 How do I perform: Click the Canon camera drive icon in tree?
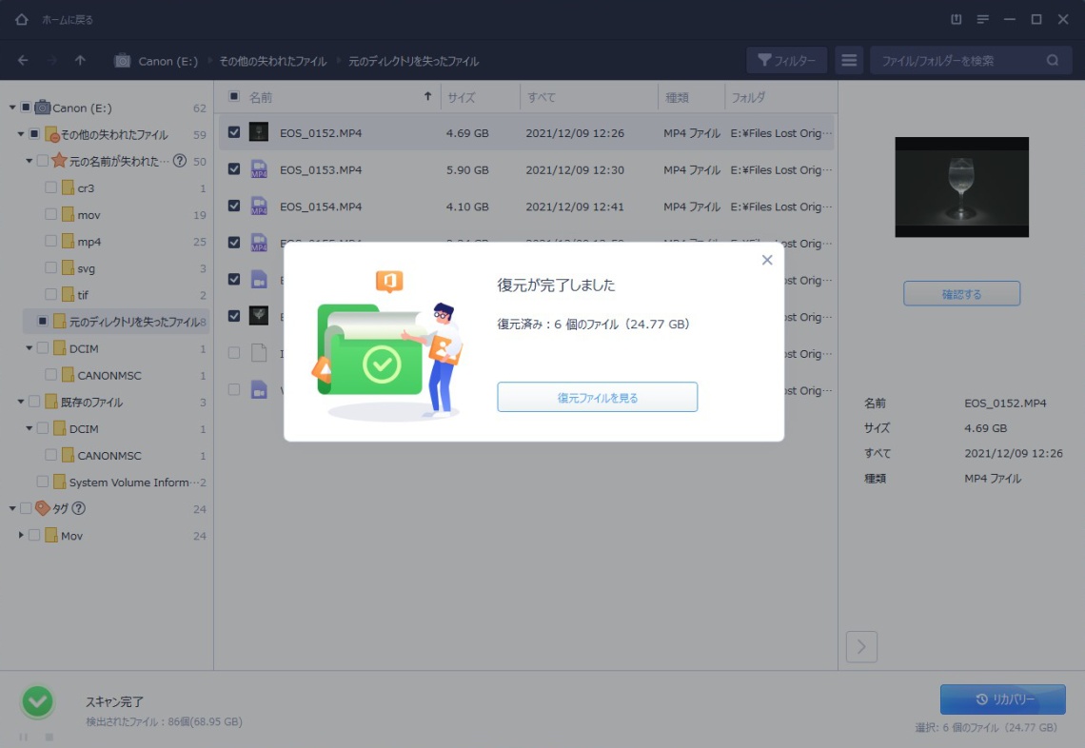(x=43, y=108)
